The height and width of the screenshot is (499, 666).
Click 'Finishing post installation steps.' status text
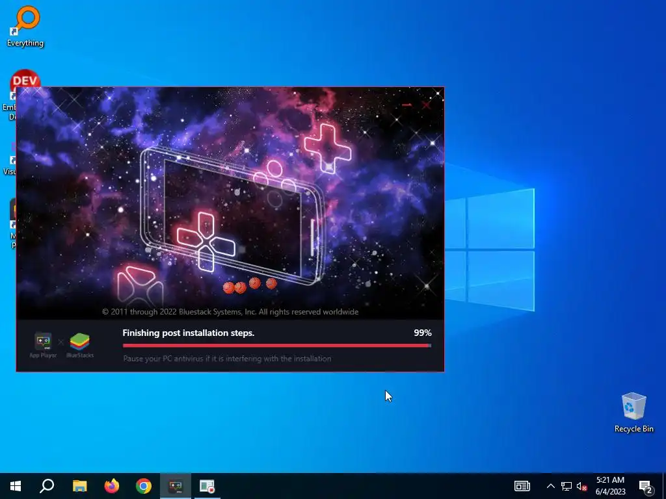pos(188,333)
